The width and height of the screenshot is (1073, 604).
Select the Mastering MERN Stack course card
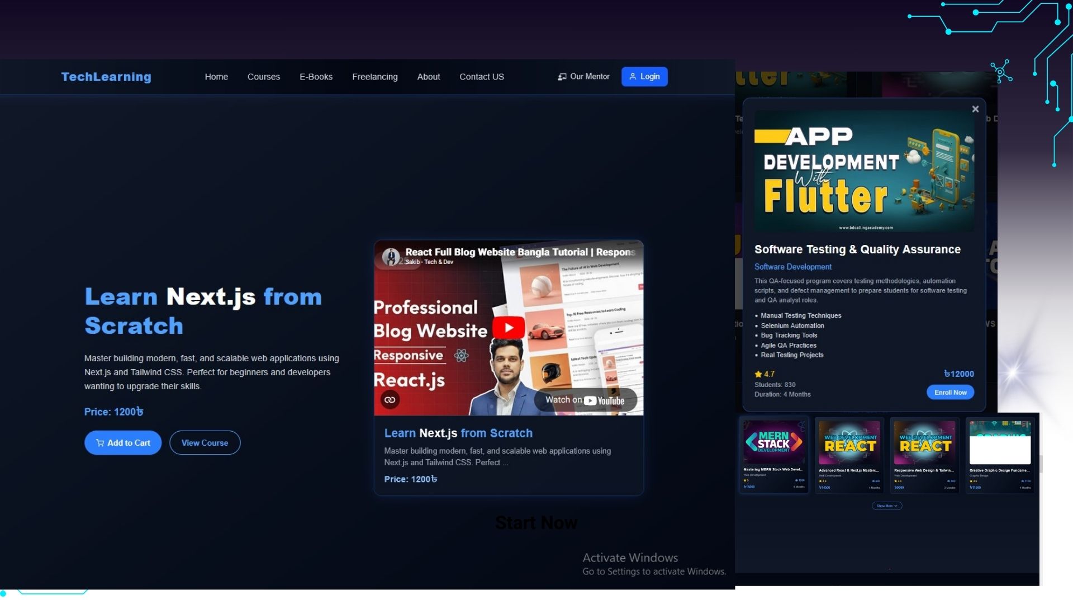[x=773, y=455]
